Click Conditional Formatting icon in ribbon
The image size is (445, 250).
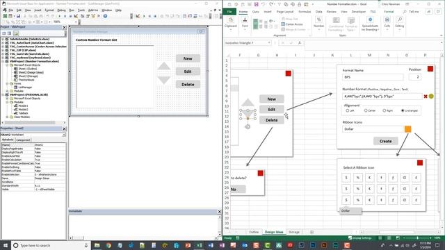[337, 20]
